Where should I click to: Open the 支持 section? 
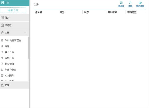coord(15,85)
